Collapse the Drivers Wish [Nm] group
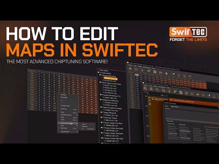Viewport: 219px width, 164px height. 100,75
